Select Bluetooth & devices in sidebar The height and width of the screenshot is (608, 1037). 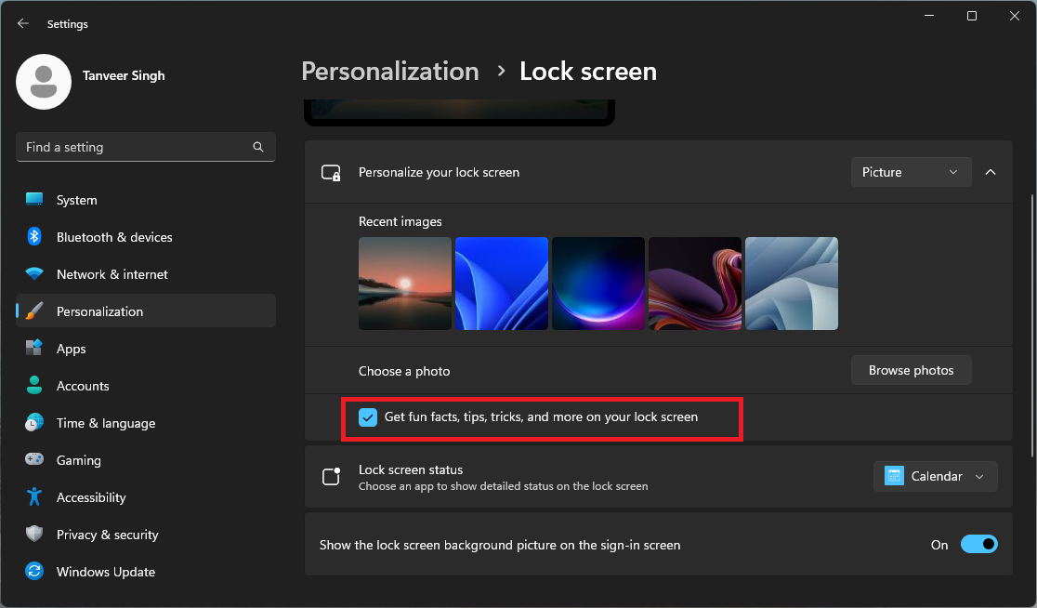tap(115, 237)
